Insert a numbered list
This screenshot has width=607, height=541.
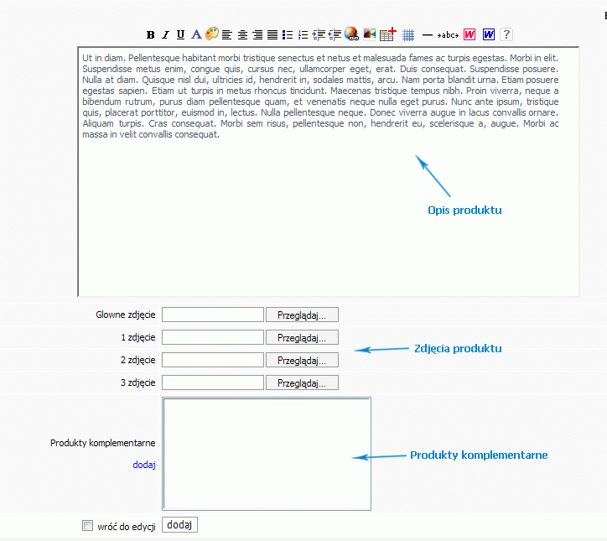tap(303, 35)
